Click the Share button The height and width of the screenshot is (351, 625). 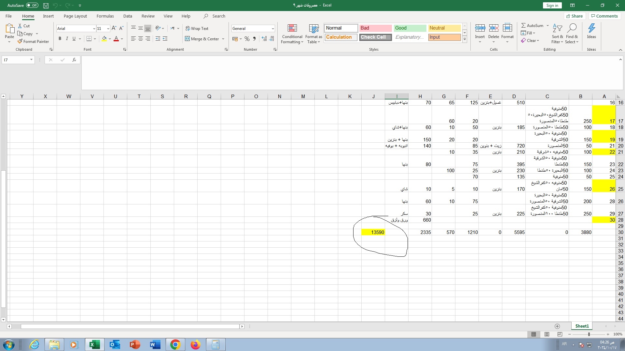point(575,16)
